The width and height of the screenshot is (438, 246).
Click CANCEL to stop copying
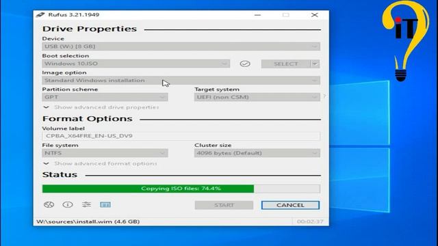click(290, 205)
